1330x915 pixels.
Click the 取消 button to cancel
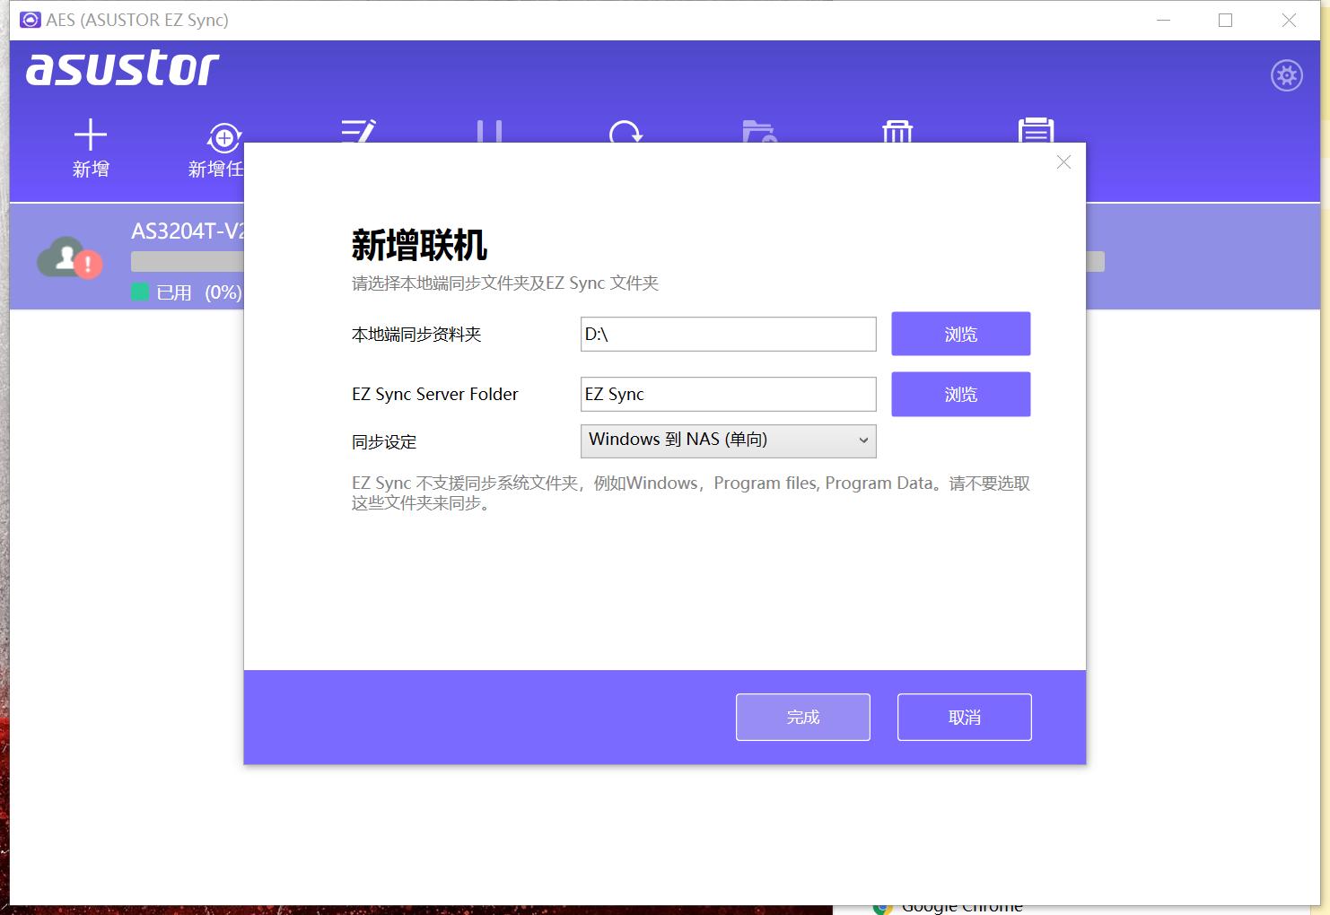tap(964, 716)
